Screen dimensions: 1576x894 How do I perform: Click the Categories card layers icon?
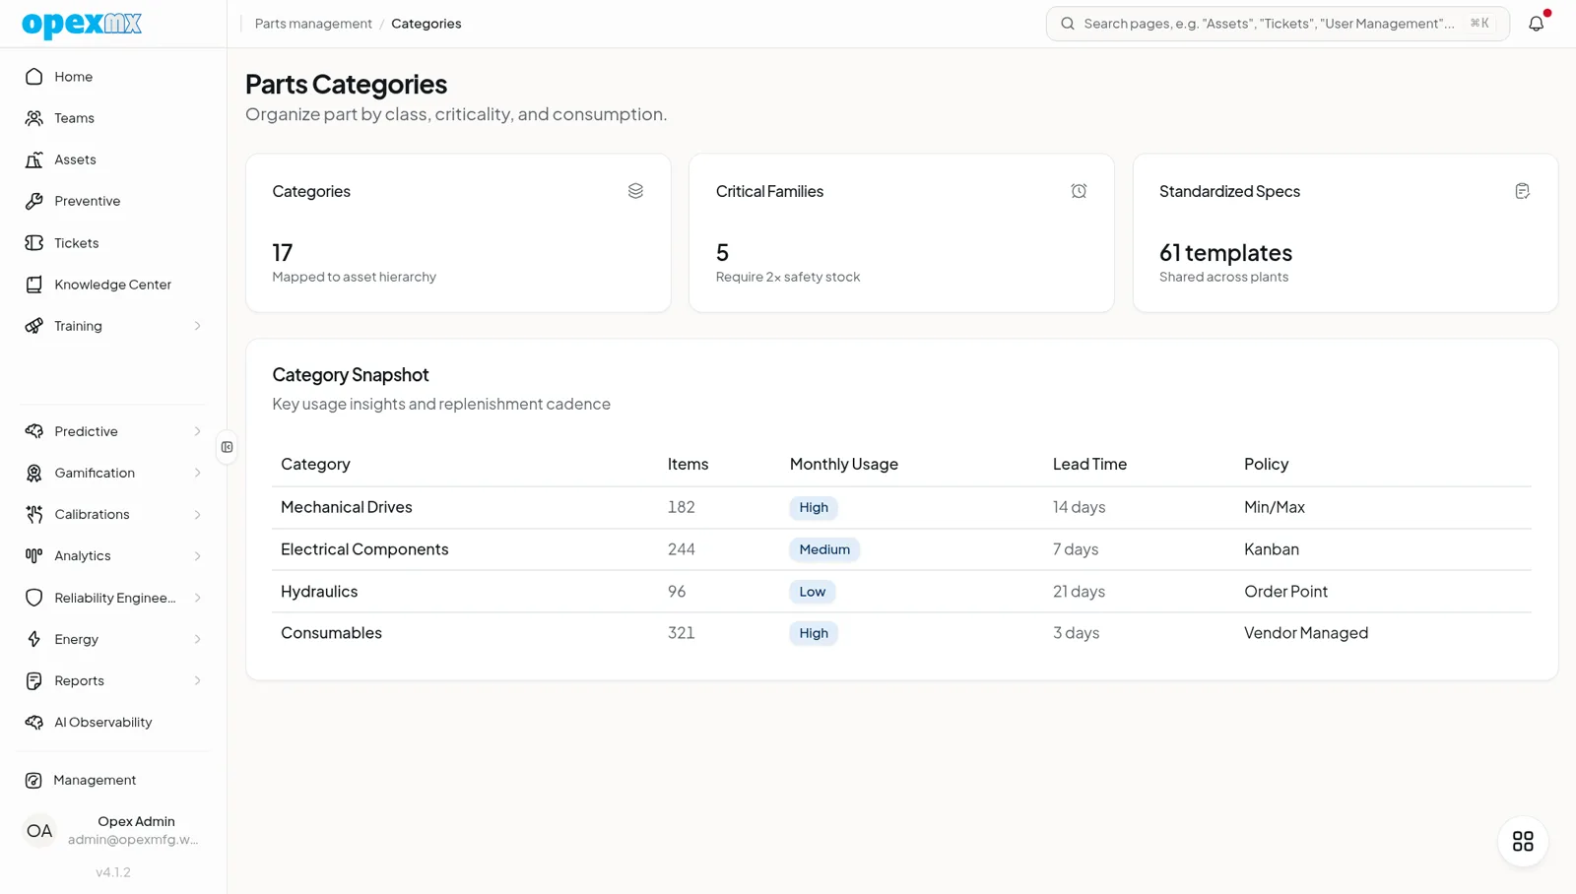point(635,191)
